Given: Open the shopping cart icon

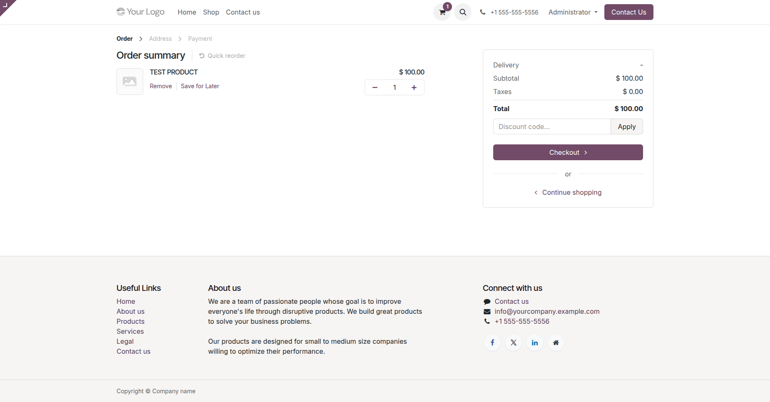Looking at the screenshot, I should click(x=442, y=12).
